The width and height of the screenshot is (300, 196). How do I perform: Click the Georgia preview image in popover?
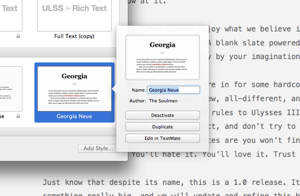coord(163,57)
